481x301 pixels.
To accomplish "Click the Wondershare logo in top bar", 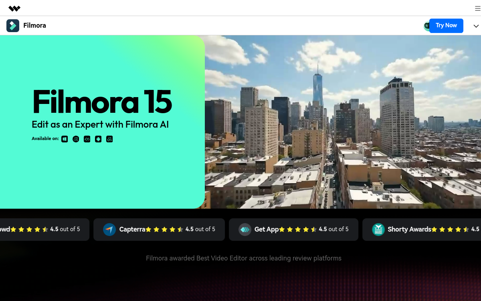I will click(14, 8).
